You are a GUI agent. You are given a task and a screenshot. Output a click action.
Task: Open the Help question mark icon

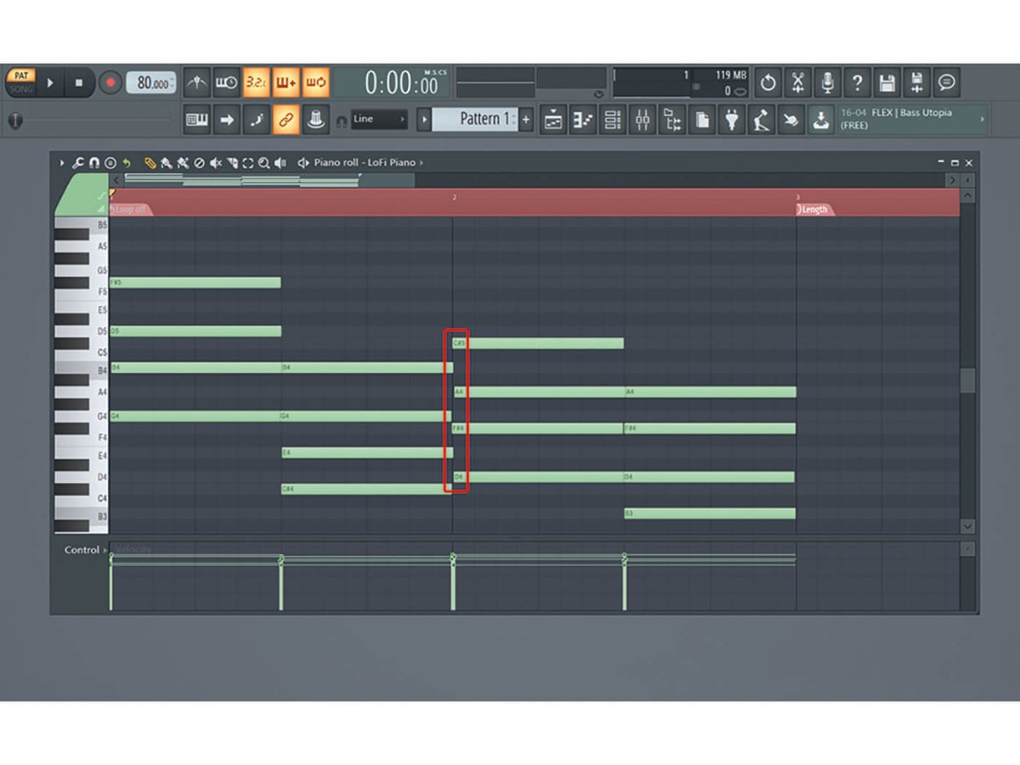[858, 82]
